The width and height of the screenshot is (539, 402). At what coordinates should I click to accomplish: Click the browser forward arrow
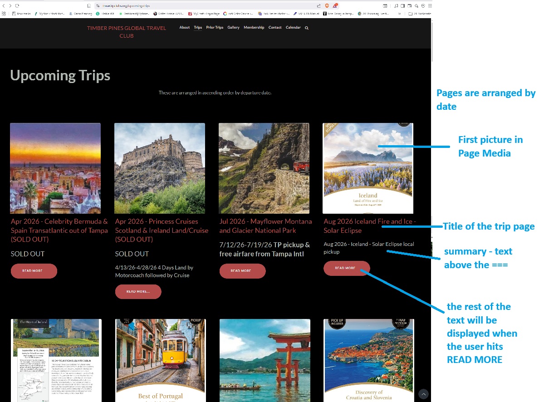pyautogui.click(x=10, y=5)
